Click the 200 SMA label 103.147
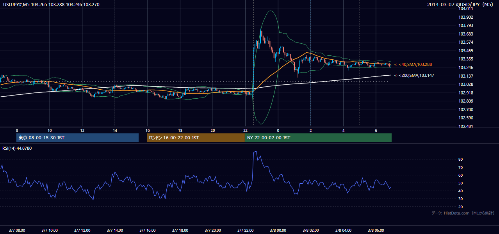The image size is (499, 234). pyautogui.click(x=414, y=75)
